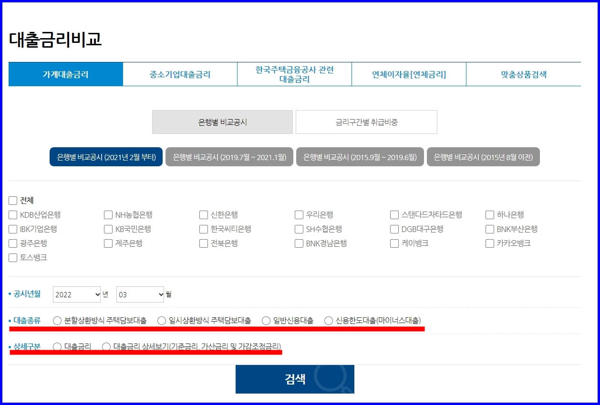Image resolution: width=600 pixels, height=405 pixels.
Task: Open the year dropdown showing 2022
Action: tap(77, 294)
